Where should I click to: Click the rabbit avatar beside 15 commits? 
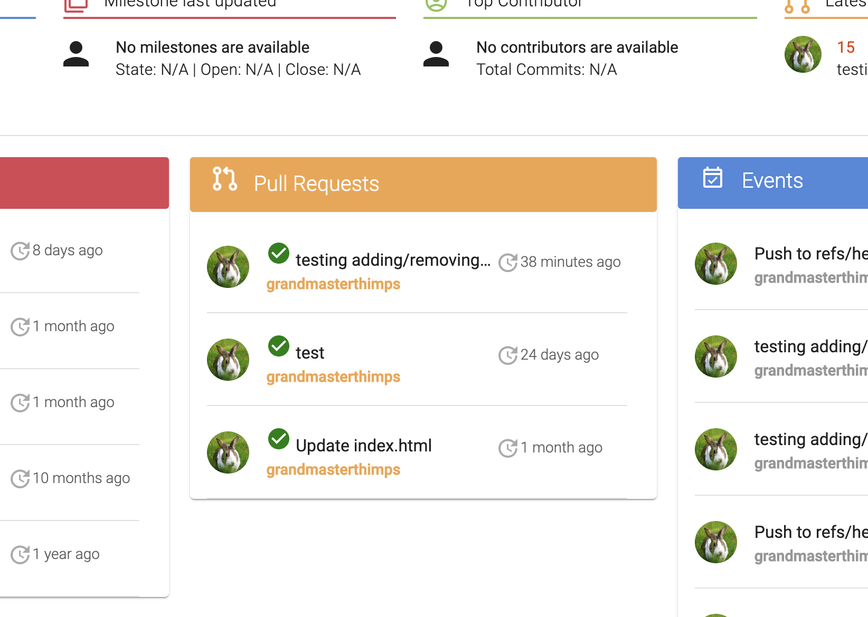pyautogui.click(x=803, y=54)
